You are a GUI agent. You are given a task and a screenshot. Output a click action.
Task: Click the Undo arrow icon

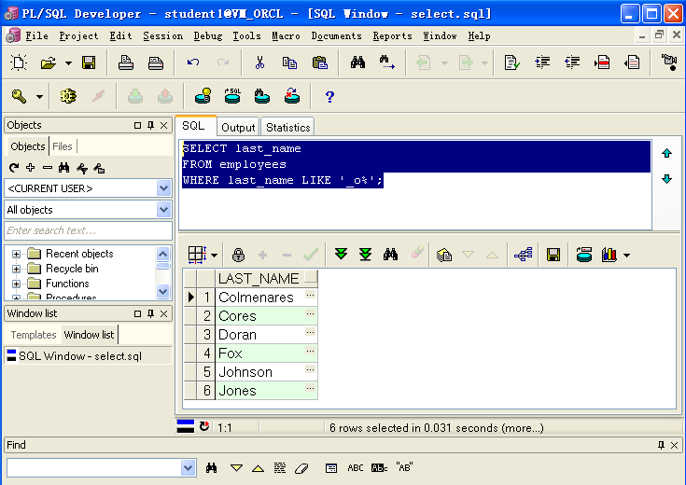[193, 62]
